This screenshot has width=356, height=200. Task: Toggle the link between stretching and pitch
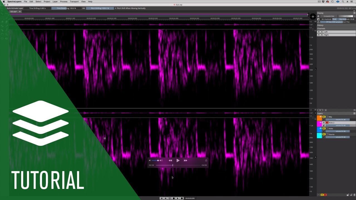[x=83, y=8]
